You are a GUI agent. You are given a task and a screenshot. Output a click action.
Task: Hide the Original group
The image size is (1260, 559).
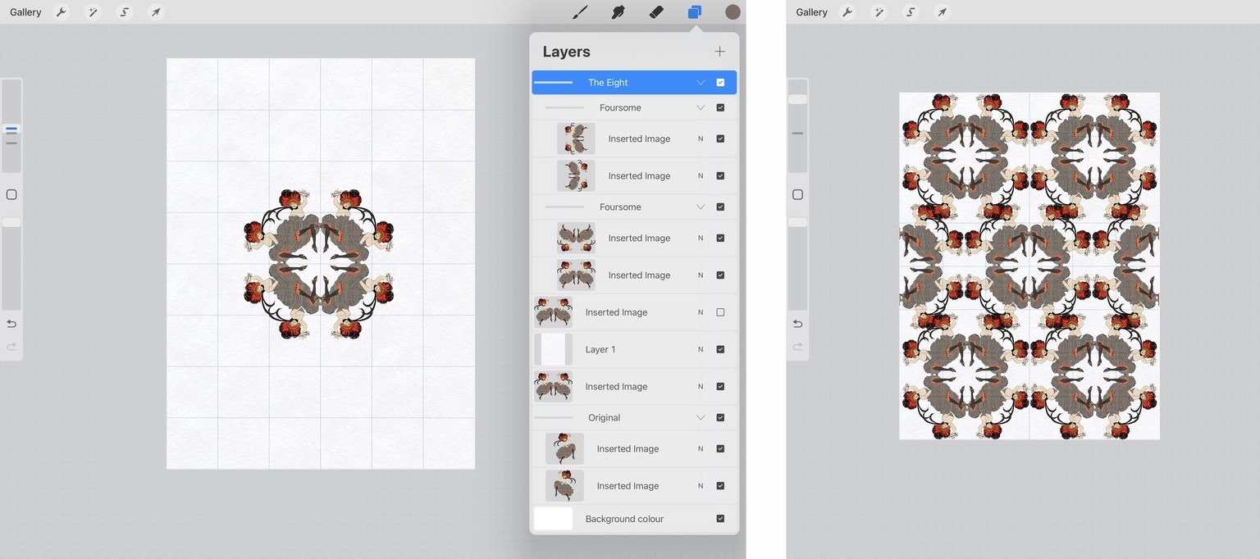(x=720, y=417)
